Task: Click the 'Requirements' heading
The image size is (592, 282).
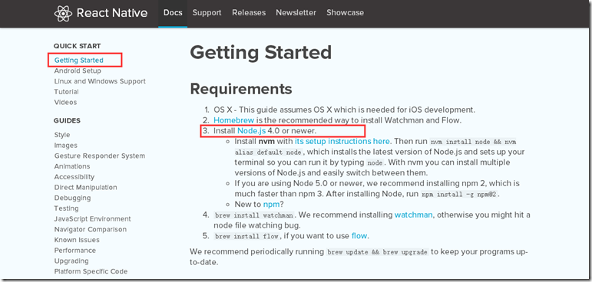Action: pos(241,89)
